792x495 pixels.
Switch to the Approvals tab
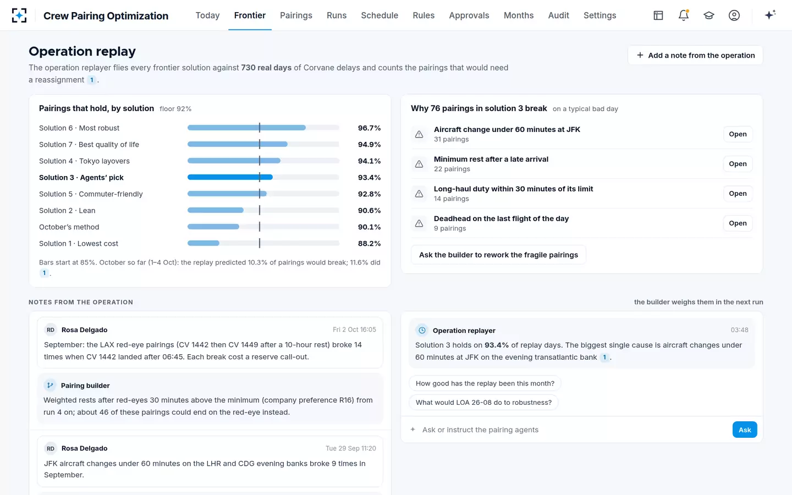(469, 15)
